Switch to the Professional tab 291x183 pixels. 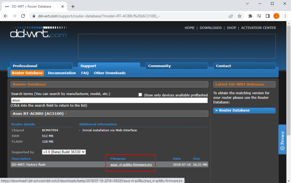[41, 66]
